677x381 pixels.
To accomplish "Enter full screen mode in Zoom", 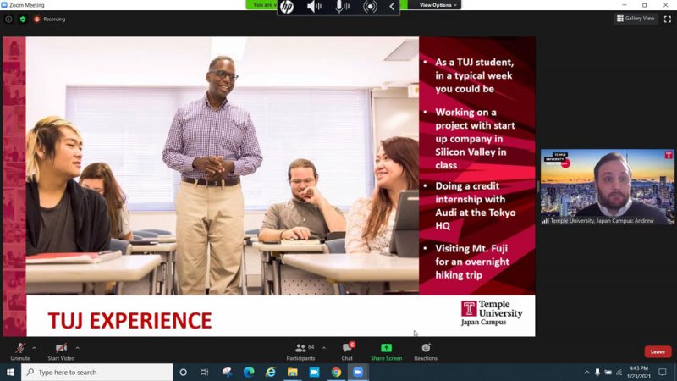I will click(x=668, y=19).
